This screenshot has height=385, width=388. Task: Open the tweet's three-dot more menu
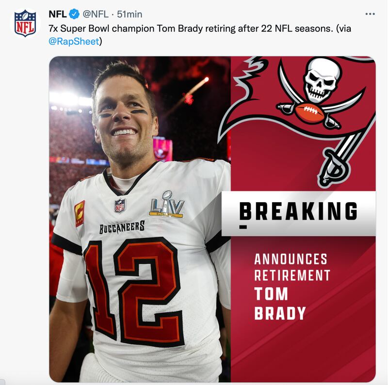point(370,14)
